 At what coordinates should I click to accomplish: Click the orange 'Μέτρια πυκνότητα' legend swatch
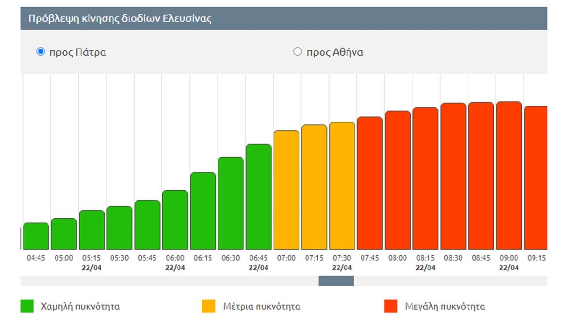pos(209,306)
